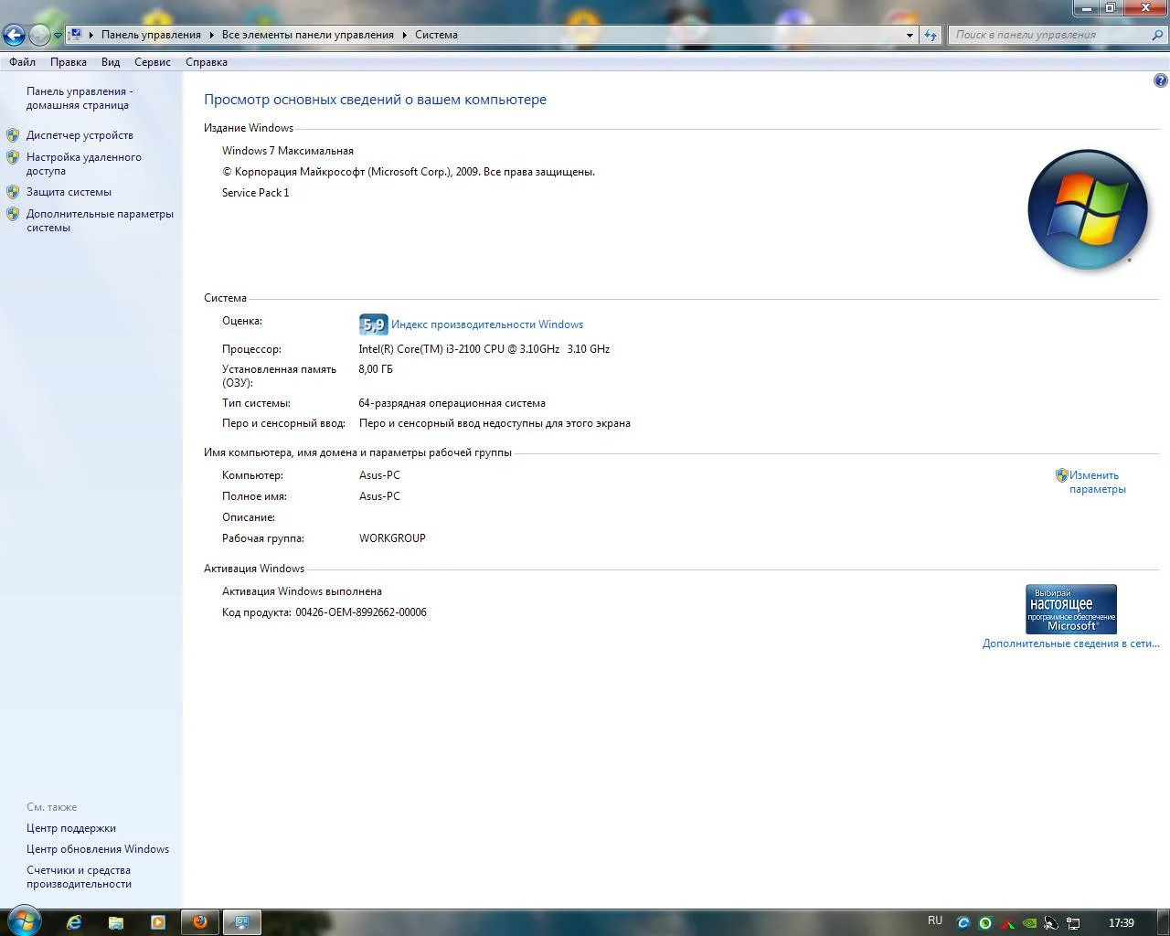Viewport: 1170px width, 936px height.
Task: Click the control panel search field
Action: click(x=1051, y=35)
